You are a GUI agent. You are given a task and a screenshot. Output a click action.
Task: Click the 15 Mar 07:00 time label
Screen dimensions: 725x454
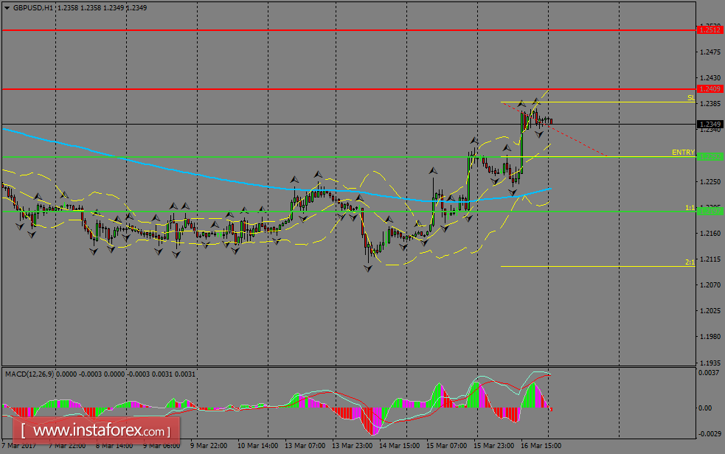coord(447,446)
